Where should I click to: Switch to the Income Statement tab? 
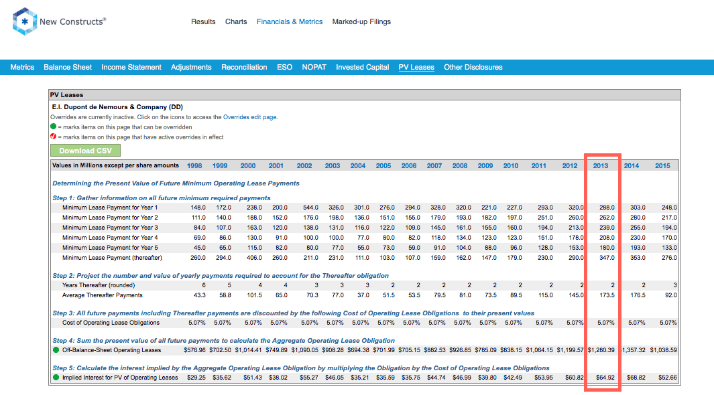point(131,67)
